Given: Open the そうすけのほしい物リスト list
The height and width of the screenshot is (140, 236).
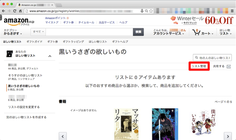Looking at the screenshot, I should tap(25, 75).
